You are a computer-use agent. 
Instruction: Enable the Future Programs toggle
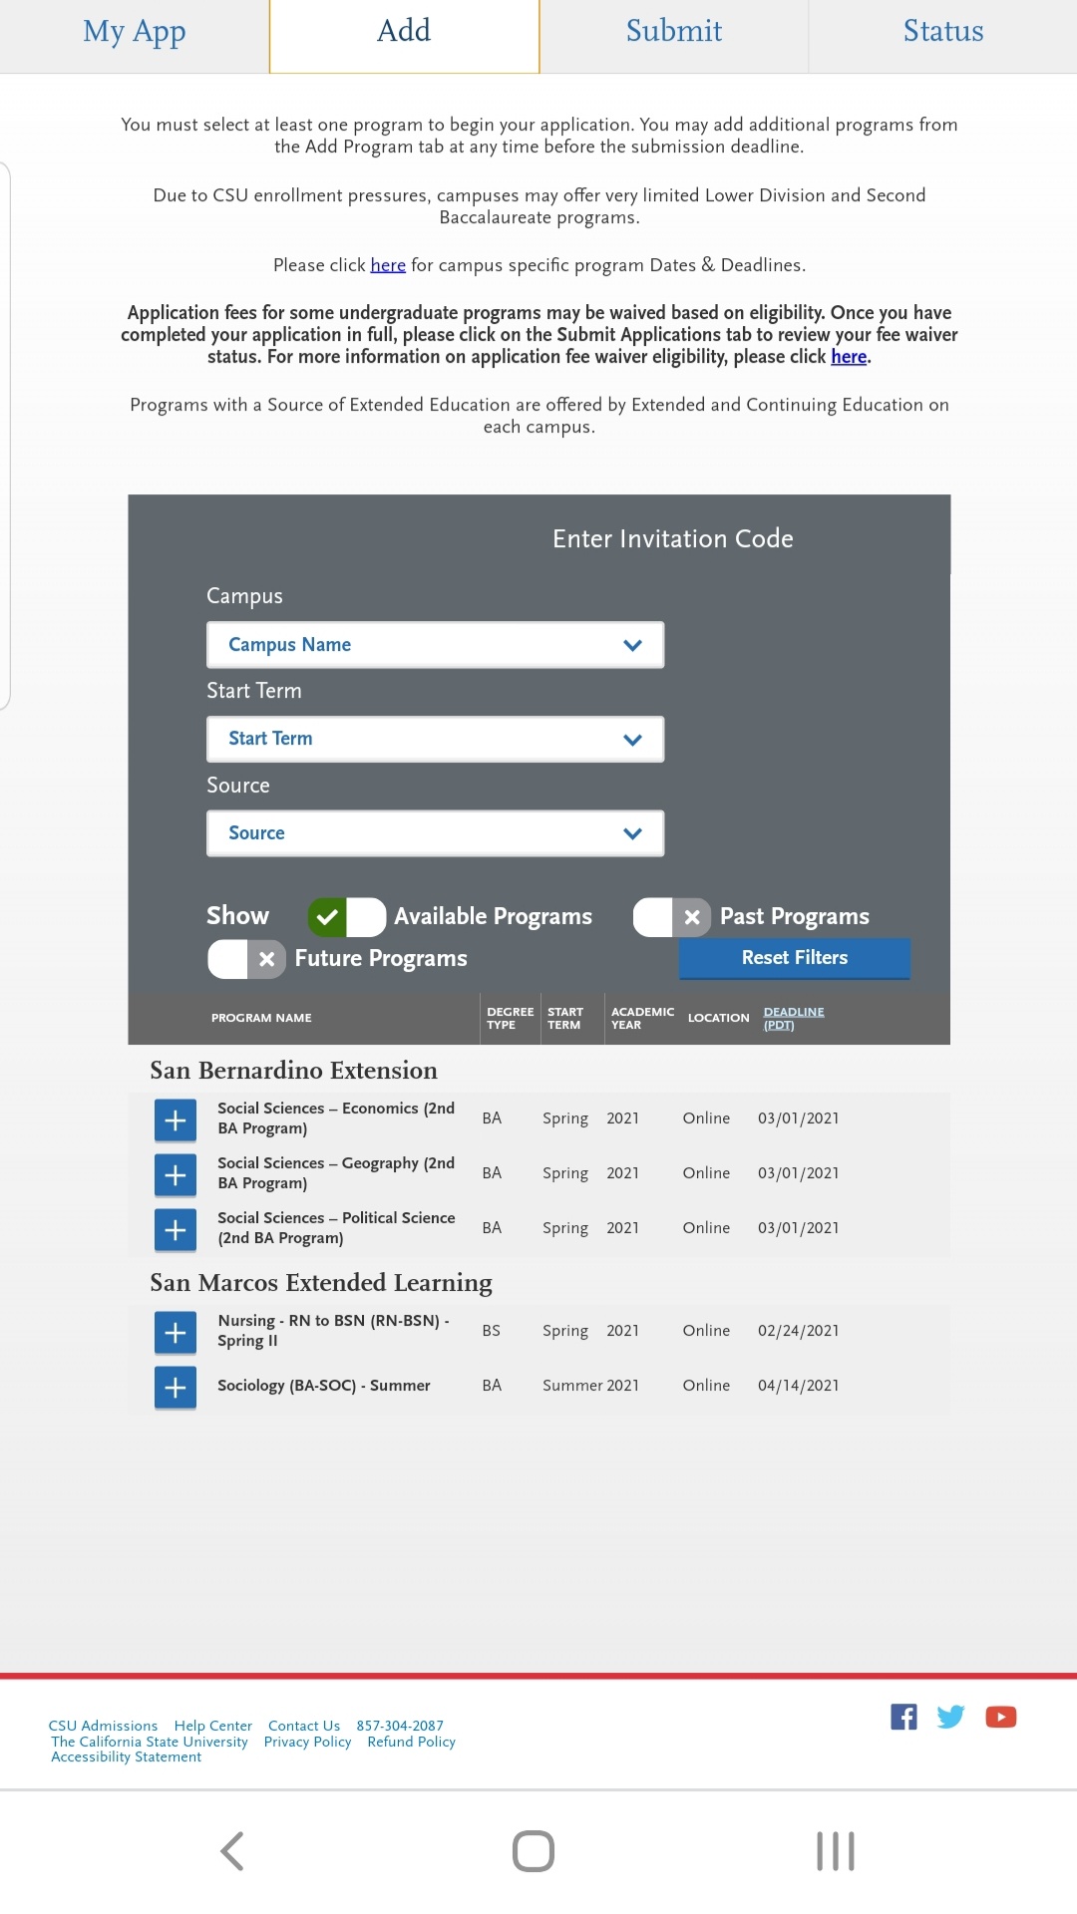pyautogui.click(x=246, y=959)
